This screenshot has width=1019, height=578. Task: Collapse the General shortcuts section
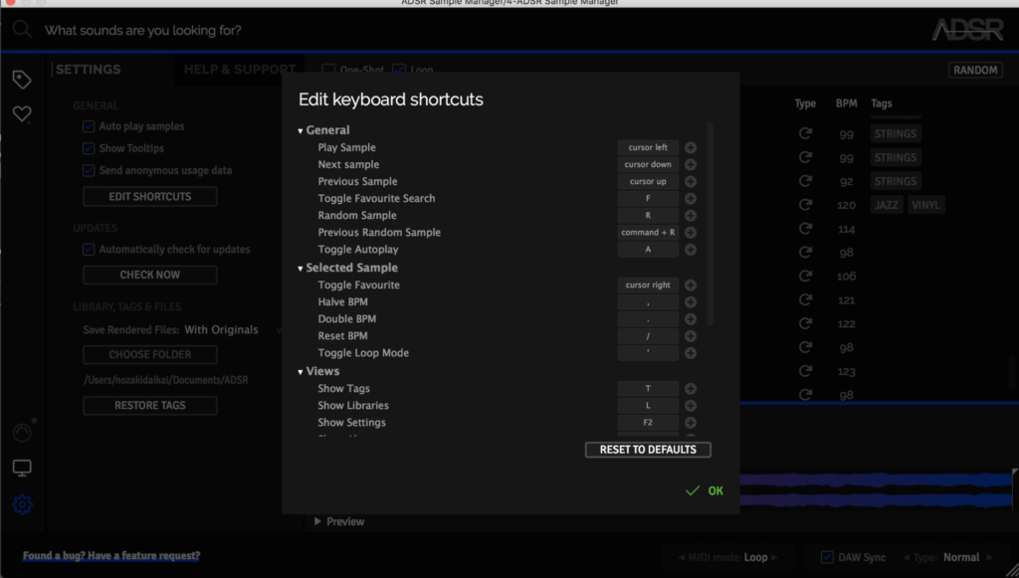click(300, 131)
